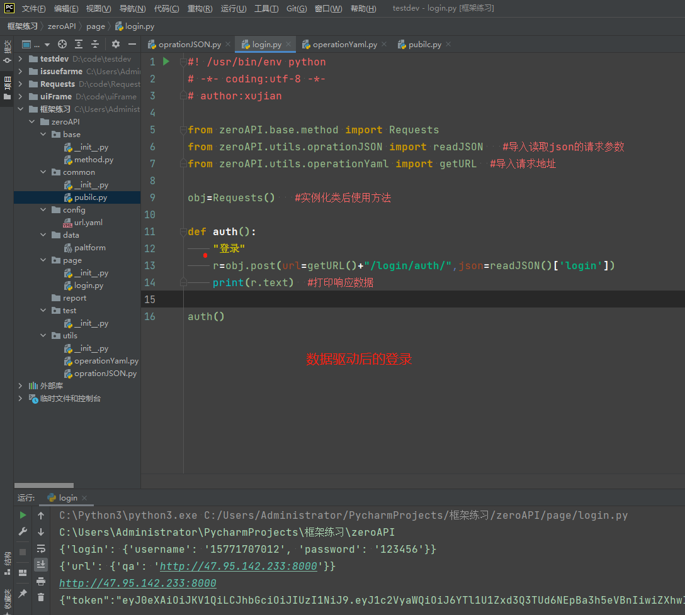Switch to operationYaml.py editor tab
The image size is (685, 615).
click(x=344, y=45)
